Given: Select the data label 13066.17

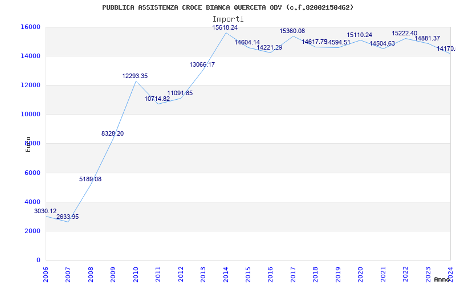Looking at the screenshot, I should tap(202, 65).
